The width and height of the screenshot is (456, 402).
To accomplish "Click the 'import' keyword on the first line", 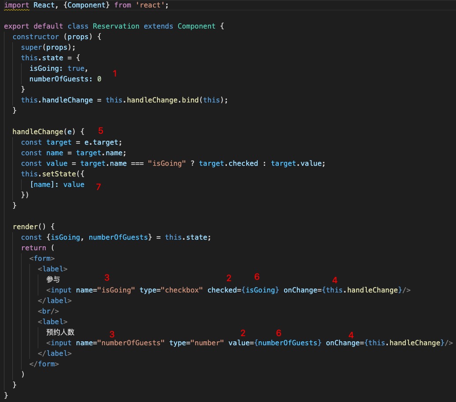I will click(x=17, y=5).
